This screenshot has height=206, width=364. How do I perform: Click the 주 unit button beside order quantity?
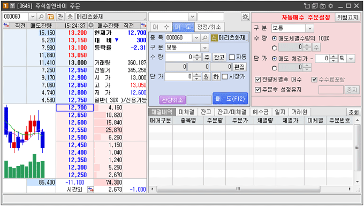(x=207, y=57)
